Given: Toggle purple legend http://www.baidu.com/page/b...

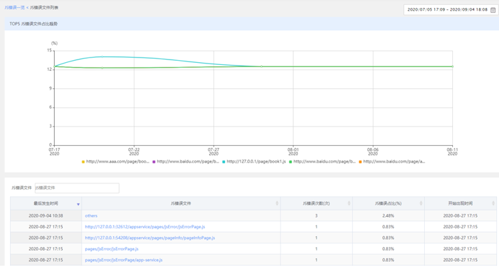Looking at the screenshot, I should (x=186, y=161).
